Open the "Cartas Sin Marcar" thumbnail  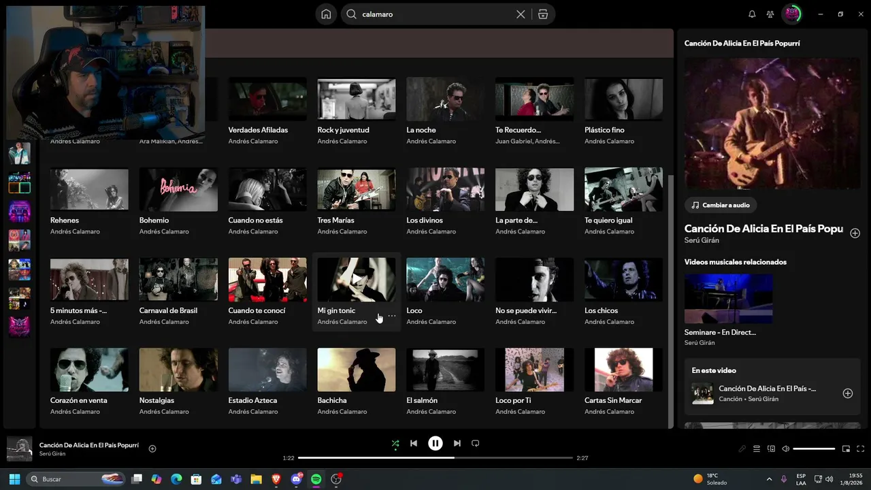(623, 370)
